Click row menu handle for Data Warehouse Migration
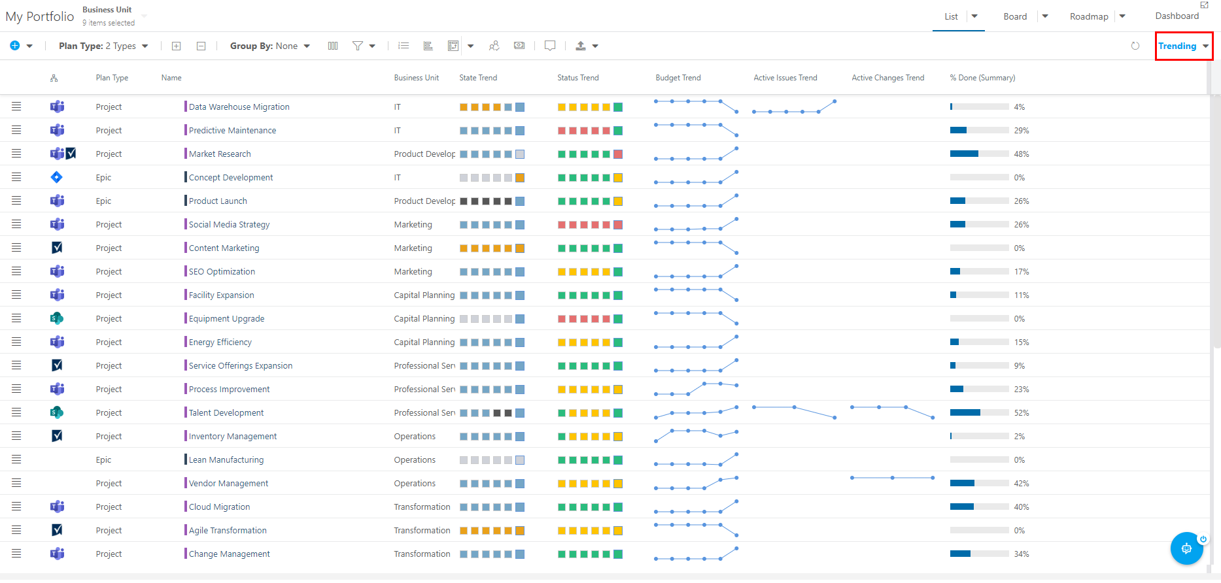Viewport: 1221px width, 583px height. coord(16,107)
